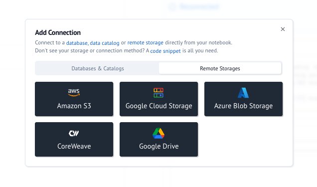Switch to the Databases & Catalogs tab
Image resolution: width=317 pixels, height=187 pixels.
98,68
